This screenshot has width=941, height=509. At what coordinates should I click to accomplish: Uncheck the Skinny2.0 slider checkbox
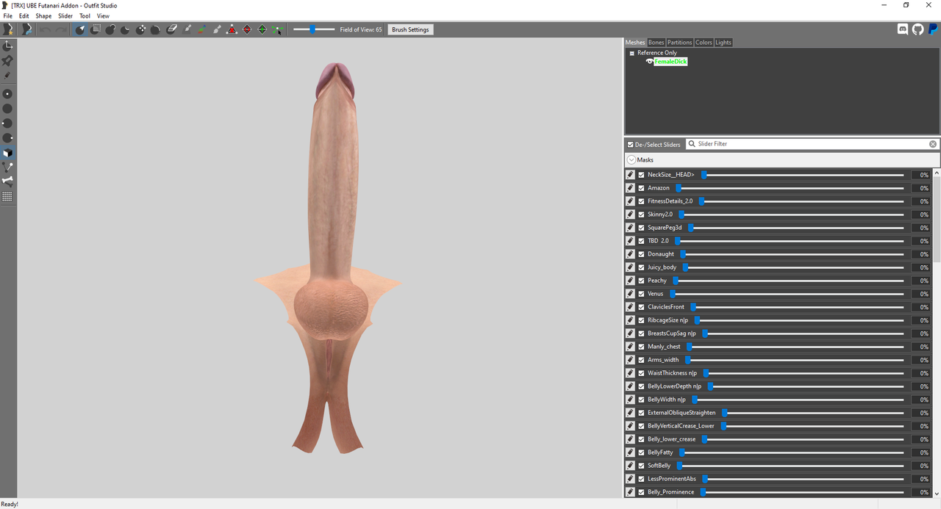point(641,214)
